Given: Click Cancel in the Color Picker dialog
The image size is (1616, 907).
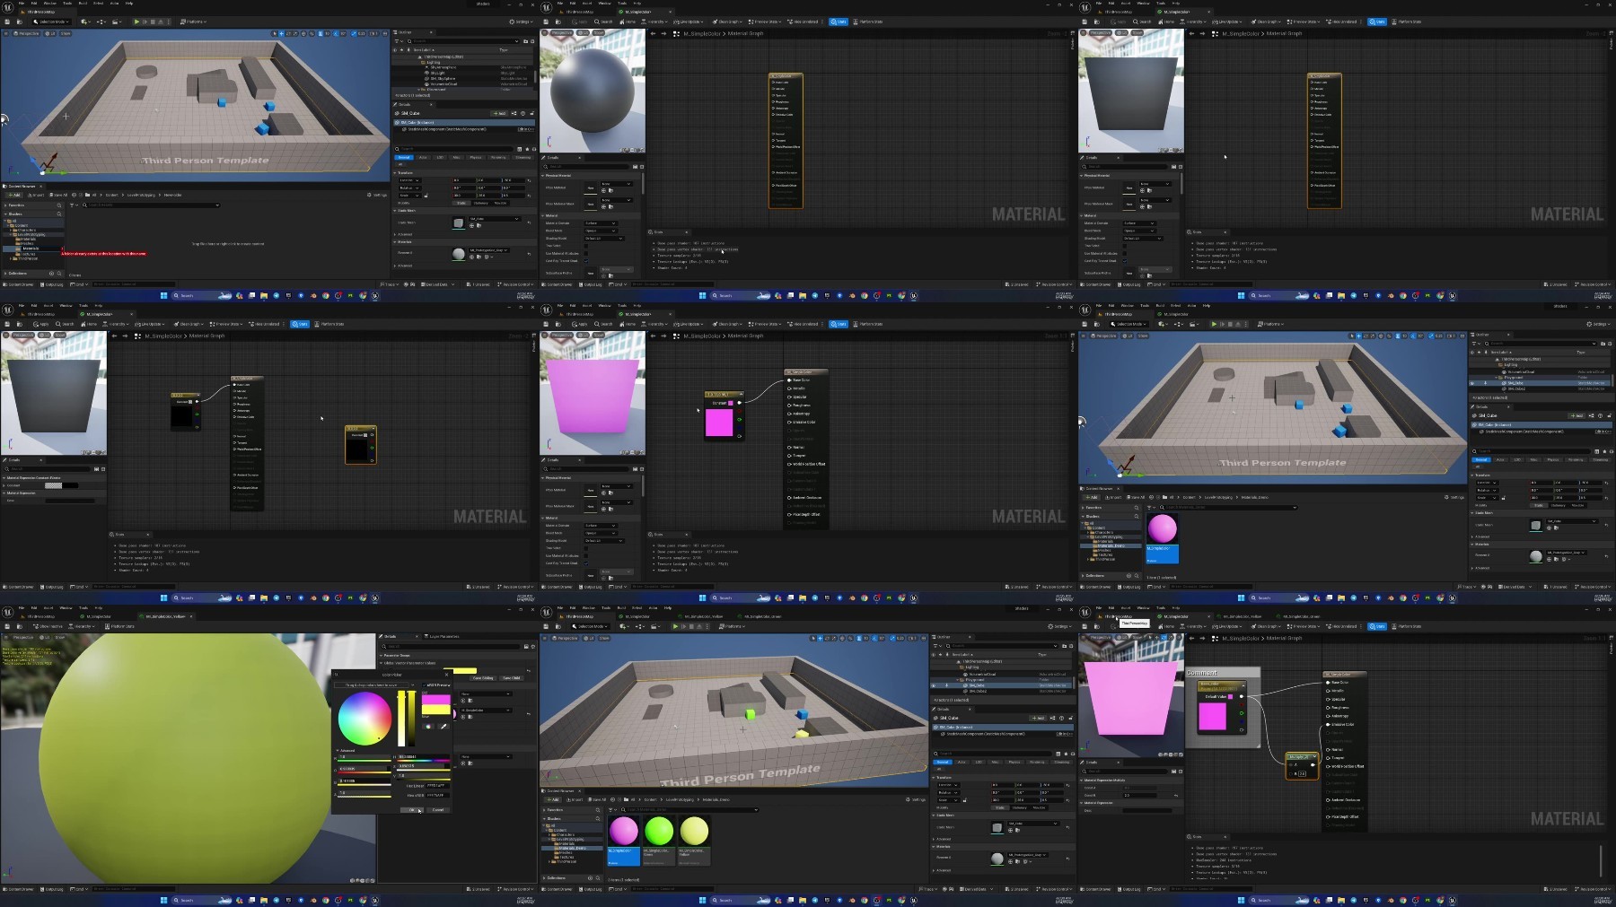Looking at the screenshot, I should (438, 810).
